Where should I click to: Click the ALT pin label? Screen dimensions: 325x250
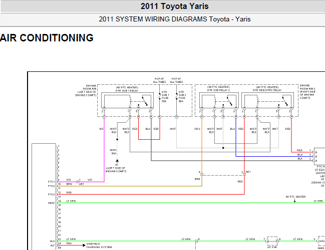(52, 246)
